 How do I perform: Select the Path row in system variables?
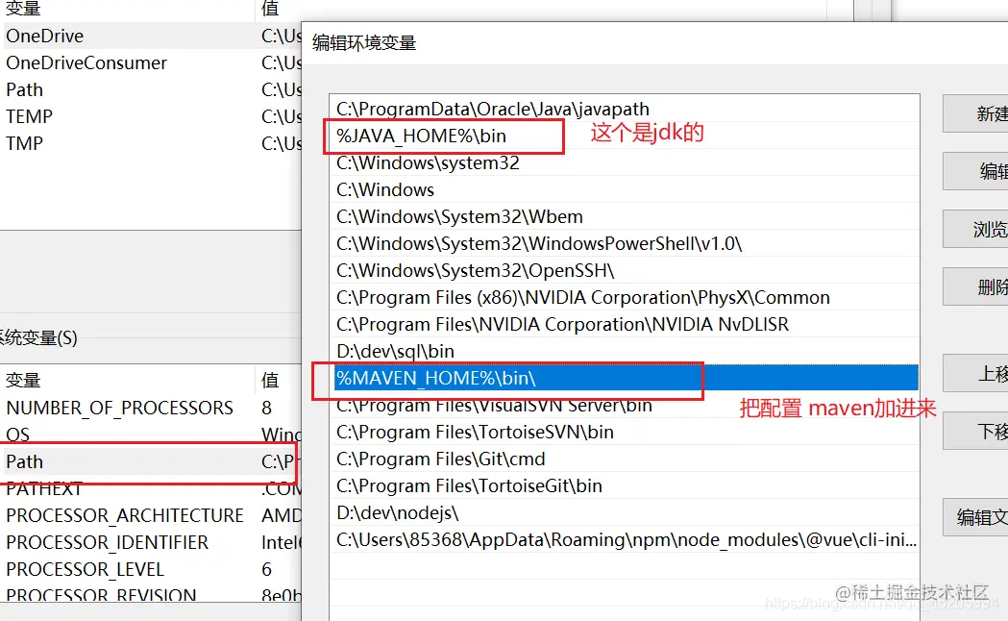(151, 462)
